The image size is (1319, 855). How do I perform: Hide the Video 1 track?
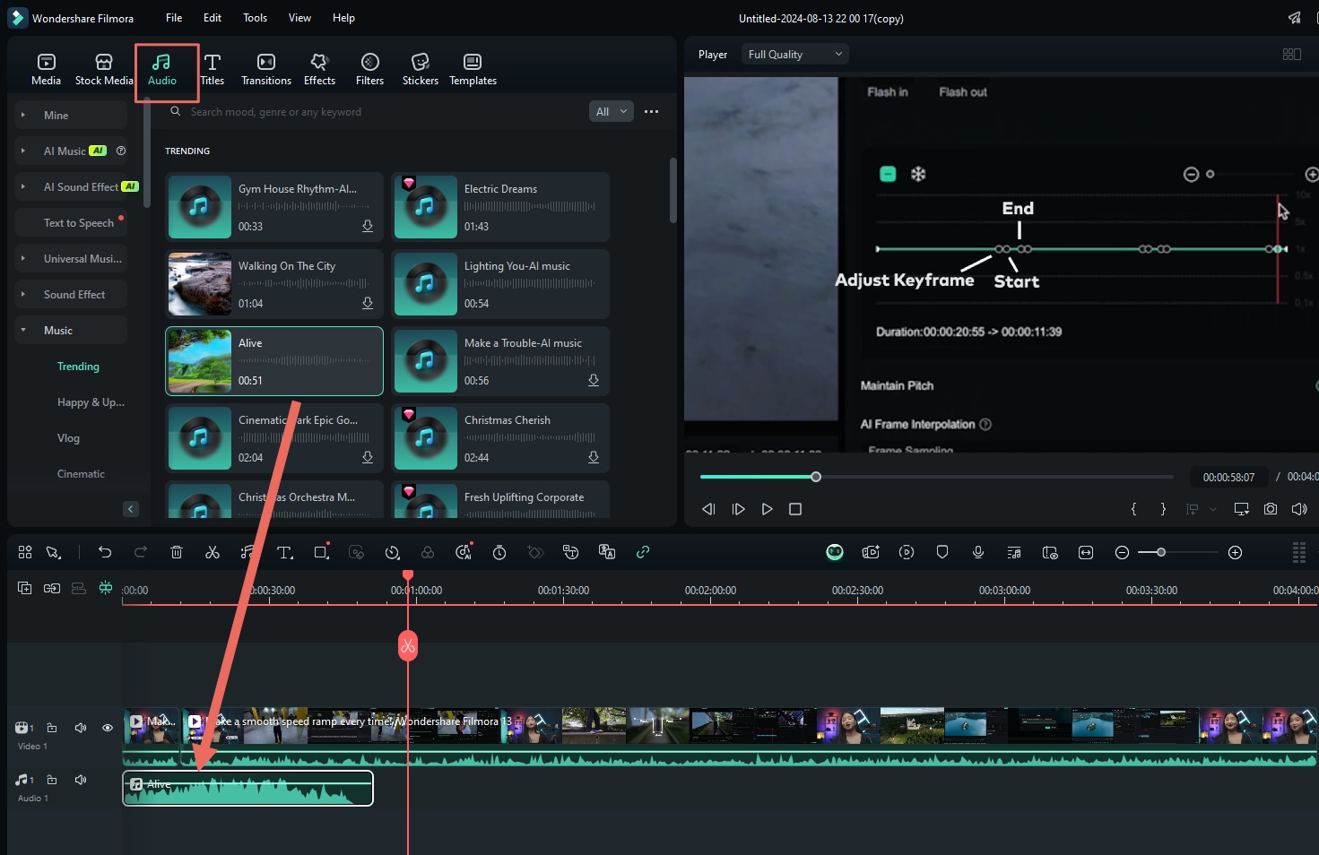point(108,728)
